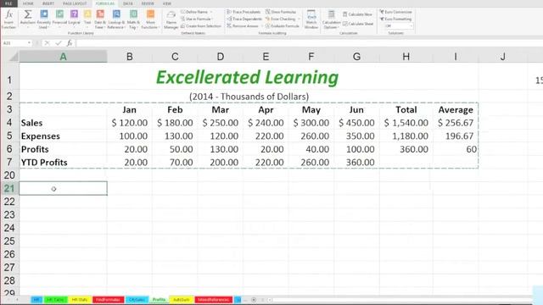This screenshot has height=305, width=543.
Task: Click the fx Insert Function button beside the formula bar
Action: [70, 43]
